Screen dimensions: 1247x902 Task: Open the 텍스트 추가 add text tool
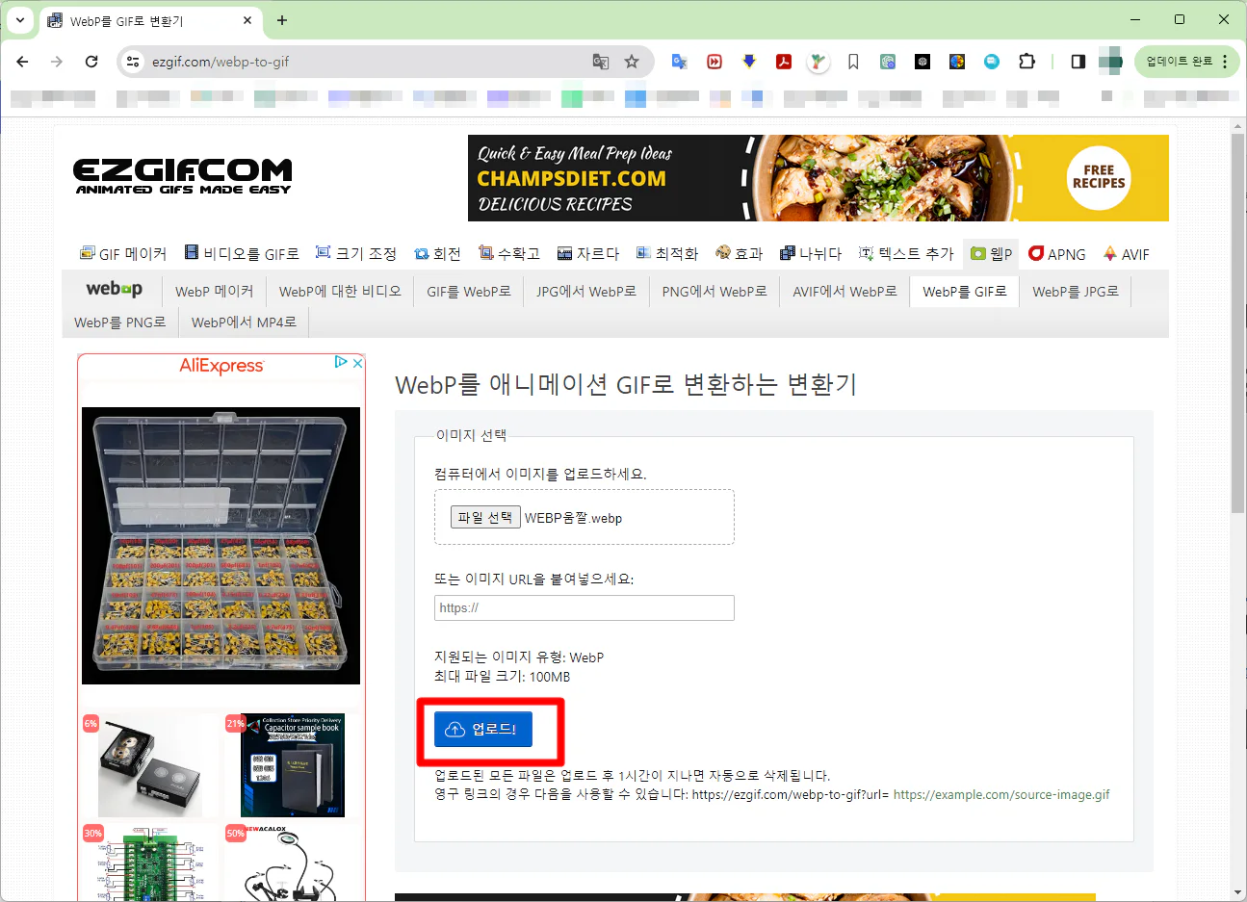point(905,254)
